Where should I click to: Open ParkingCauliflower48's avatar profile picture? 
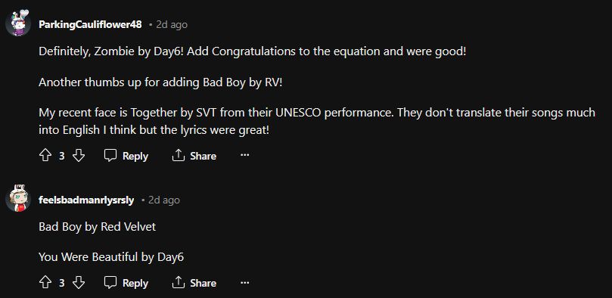click(x=18, y=23)
